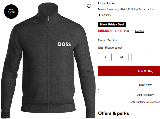This screenshot has height=119, width=160.
Task: Select size S
Action: point(105,57)
